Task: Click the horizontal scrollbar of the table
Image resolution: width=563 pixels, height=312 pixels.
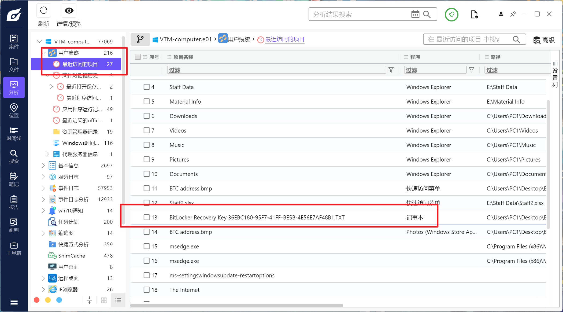Action: pos(236,306)
